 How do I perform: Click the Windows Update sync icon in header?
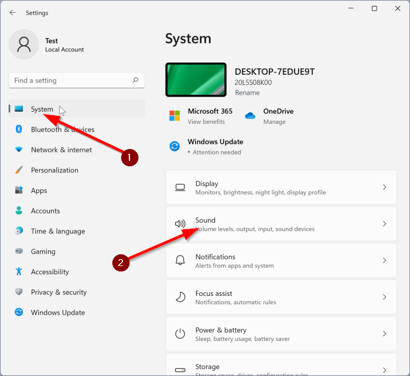(x=175, y=146)
